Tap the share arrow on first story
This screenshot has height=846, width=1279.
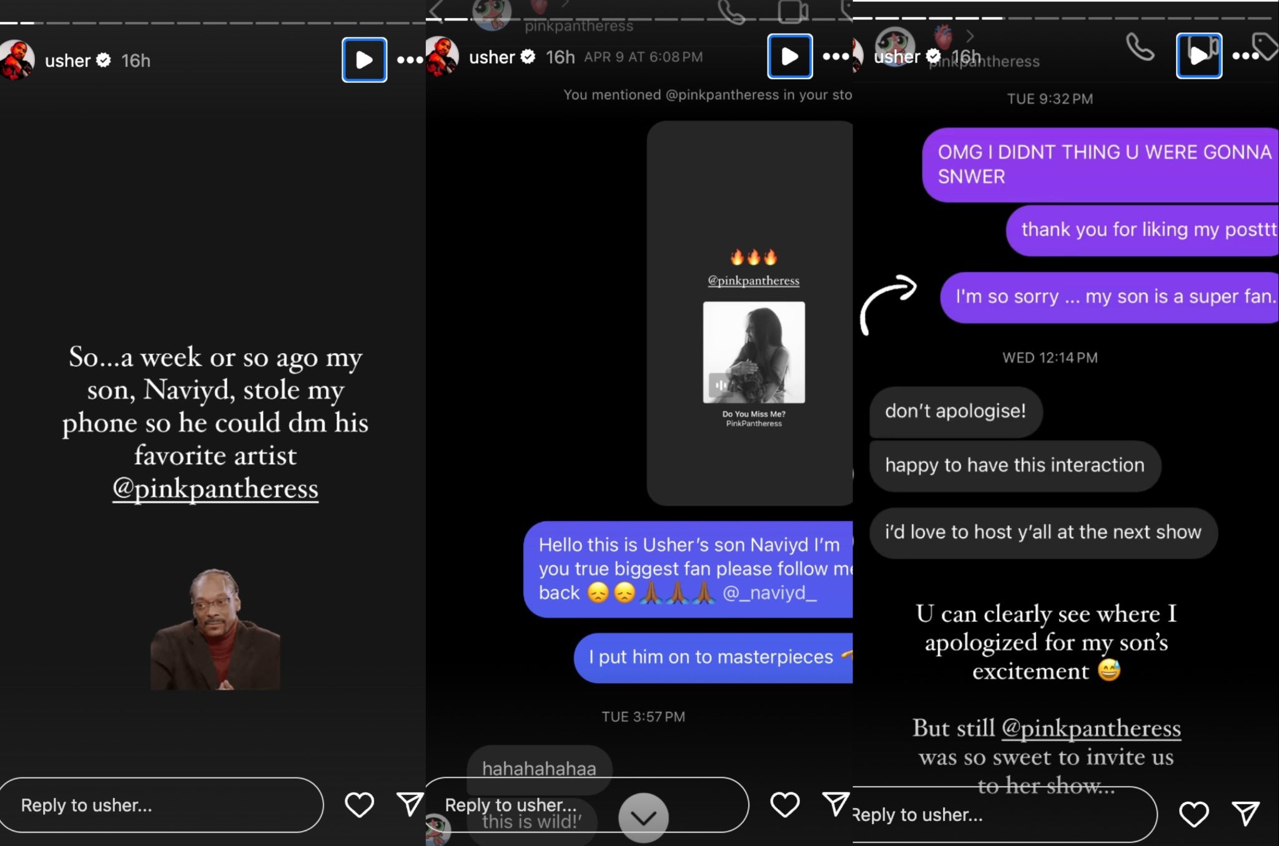[408, 805]
